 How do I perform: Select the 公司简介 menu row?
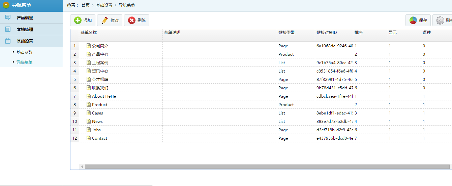click(100, 46)
